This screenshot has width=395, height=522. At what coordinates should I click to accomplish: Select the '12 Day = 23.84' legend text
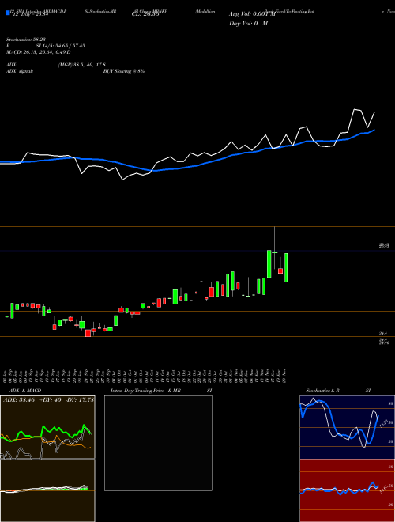(29, 14)
